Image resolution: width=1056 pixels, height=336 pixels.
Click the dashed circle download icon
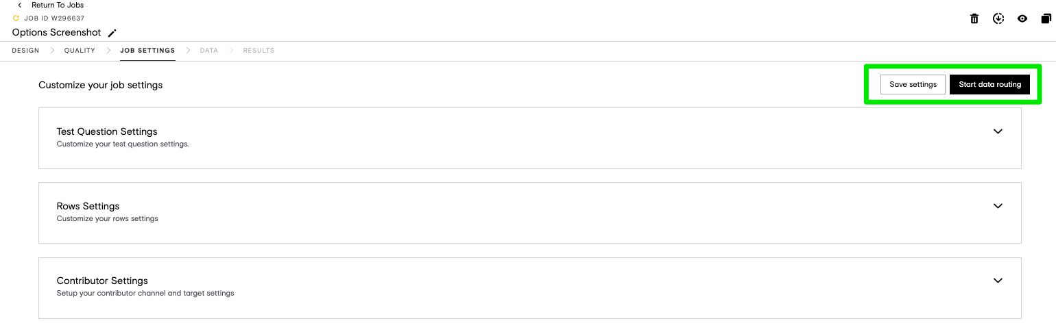[998, 18]
